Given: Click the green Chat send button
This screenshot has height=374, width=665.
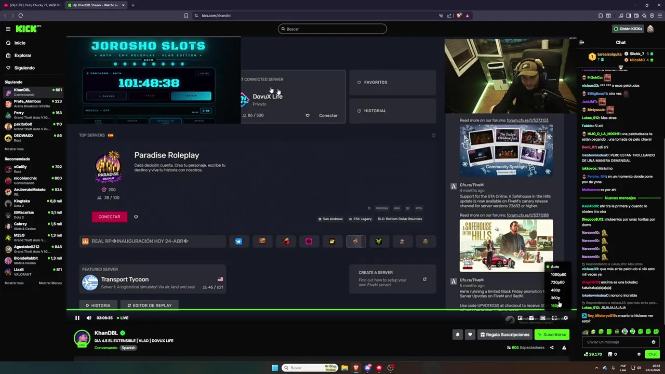Looking at the screenshot, I should (x=652, y=354).
